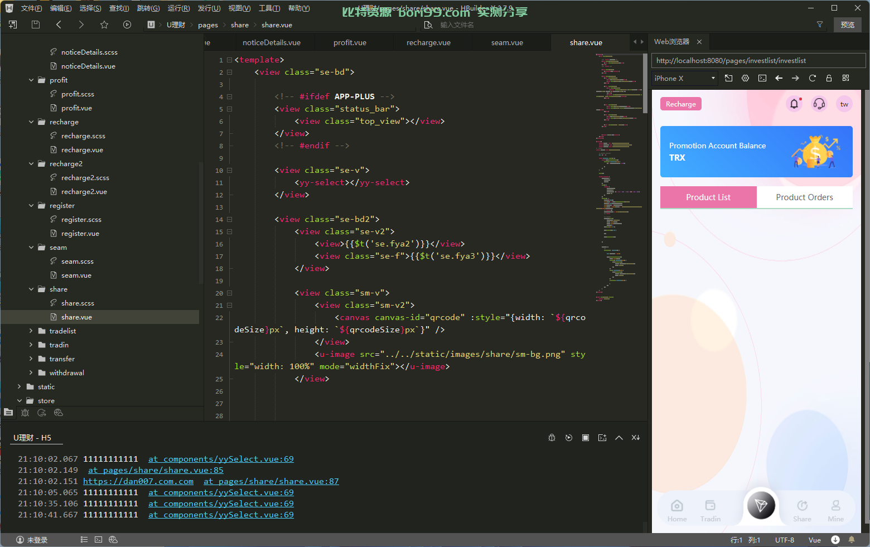The width and height of the screenshot is (870, 547).
Task: Click the browser URL address field
Action: pyautogui.click(x=758, y=61)
